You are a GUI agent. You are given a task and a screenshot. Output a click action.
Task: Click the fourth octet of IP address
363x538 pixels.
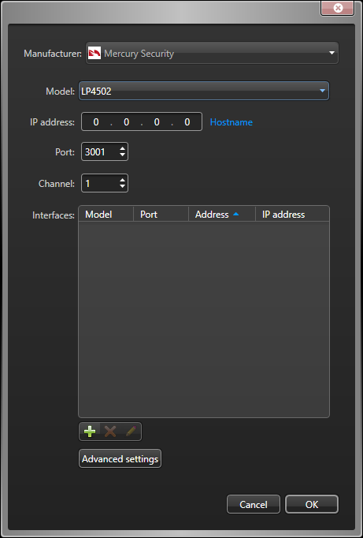[187, 121]
